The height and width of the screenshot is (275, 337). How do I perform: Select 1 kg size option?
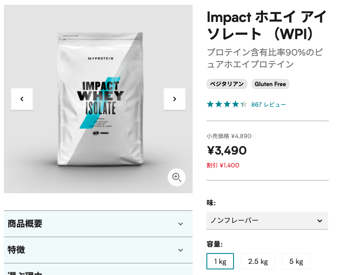coord(220,261)
